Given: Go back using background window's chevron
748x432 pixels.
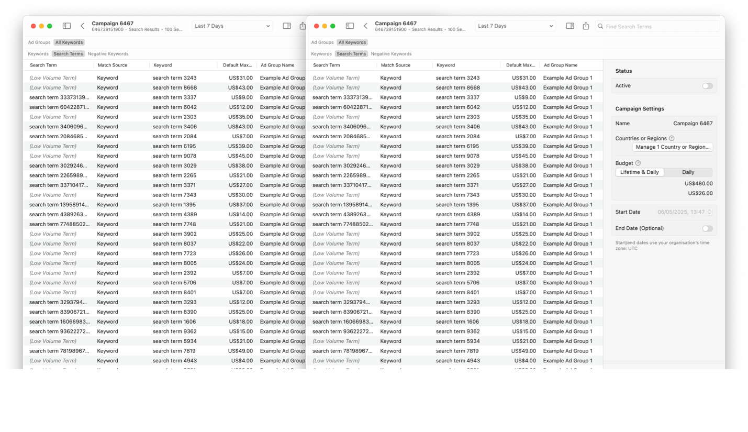Looking at the screenshot, I should pos(82,26).
